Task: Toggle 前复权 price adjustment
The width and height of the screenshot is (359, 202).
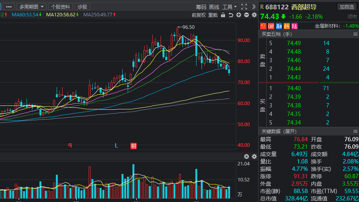Action: click(x=198, y=15)
